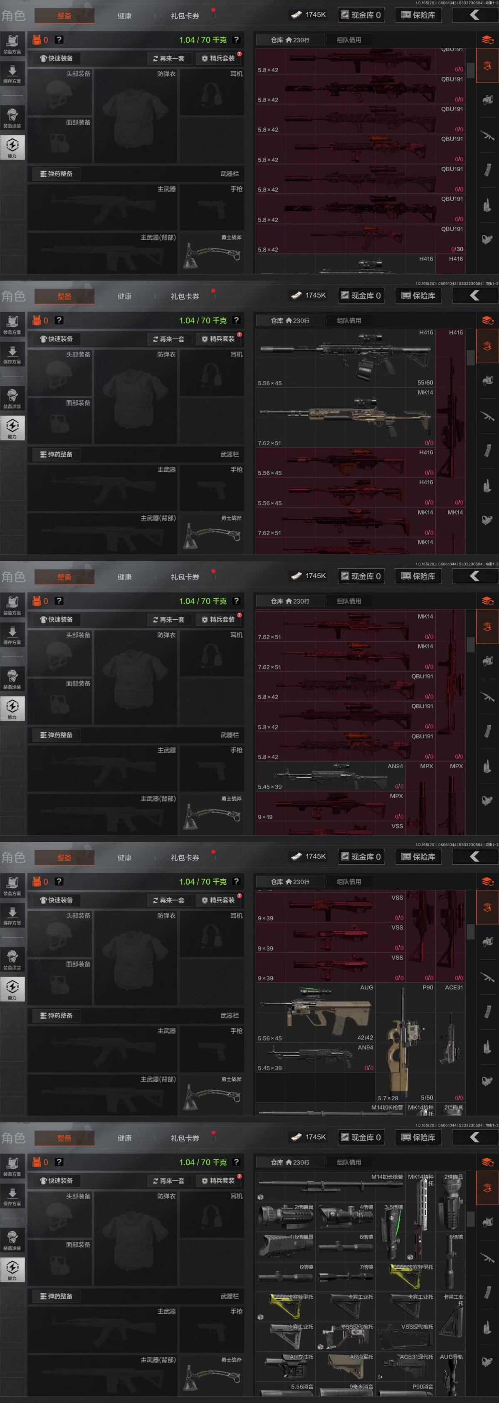The width and height of the screenshot is (499, 1403).
Task: Open 礼包卡券 tab in the topmost screenshot
Action: click(x=185, y=16)
